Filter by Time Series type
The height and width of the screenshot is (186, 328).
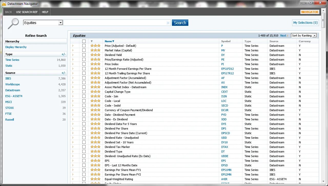12,60
